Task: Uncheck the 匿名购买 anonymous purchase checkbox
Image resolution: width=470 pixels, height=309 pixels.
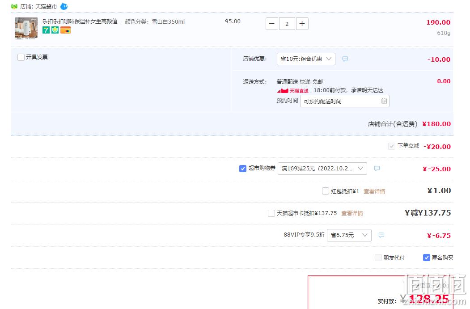Action: (x=427, y=258)
